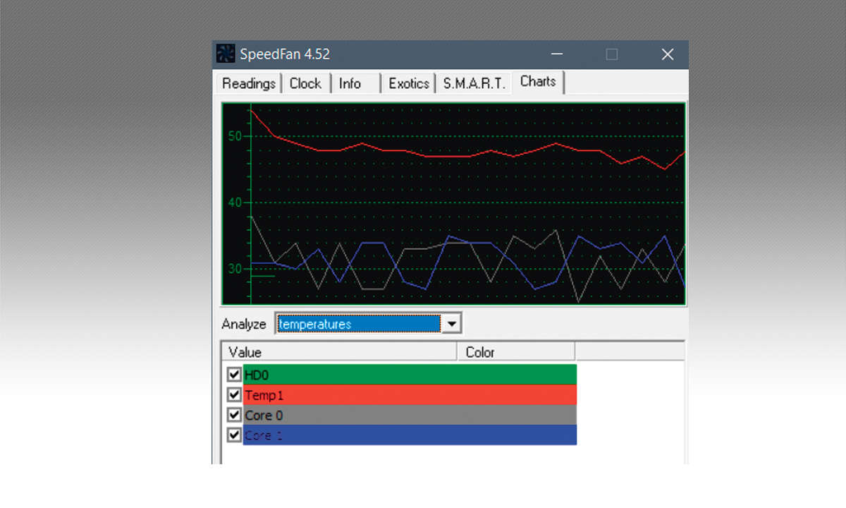Click the 50 label on chart axis
The image size is (846, 508).
235,135
